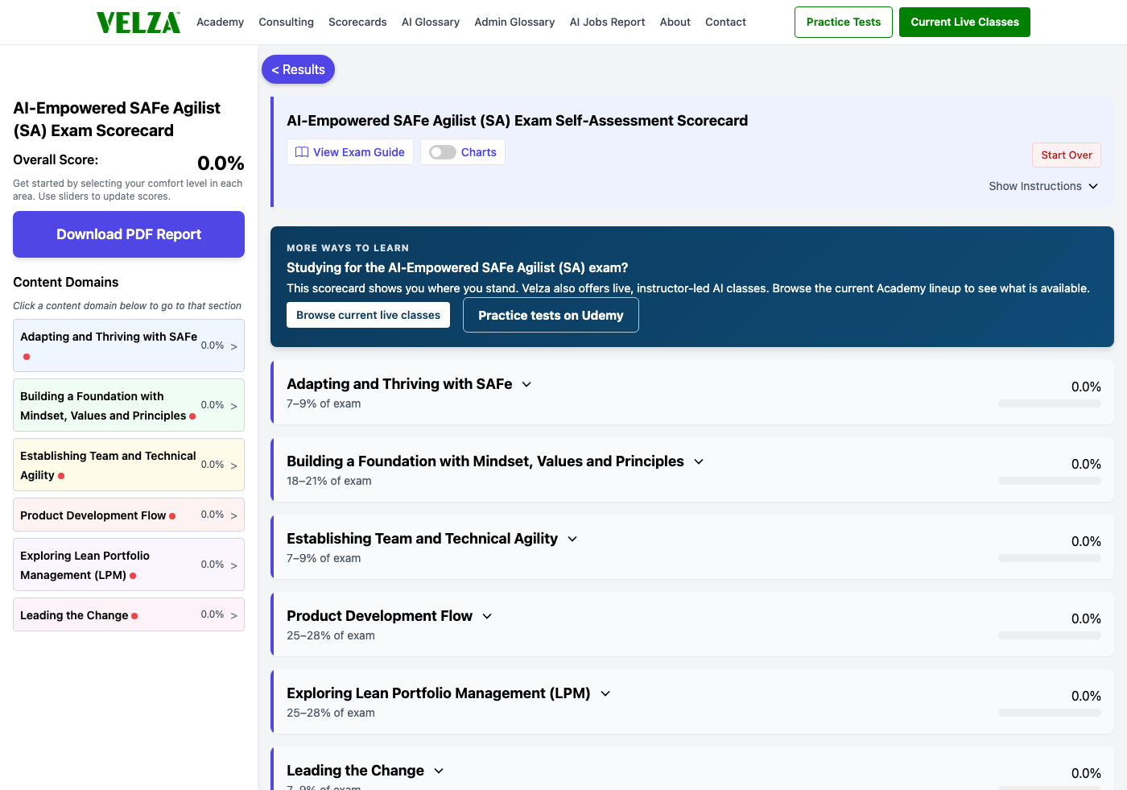Click the arrow in the Adapting and Thriving sidebar card

tap(234, 346)
